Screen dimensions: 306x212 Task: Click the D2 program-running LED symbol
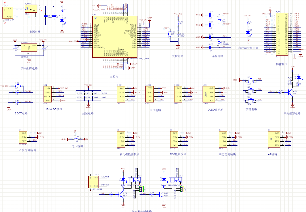coord(248,32)
